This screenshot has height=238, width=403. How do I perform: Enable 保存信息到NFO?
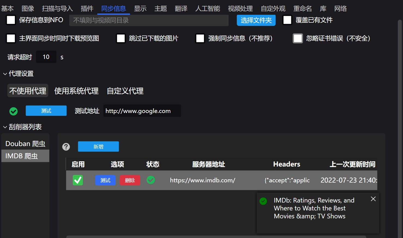pos(11,20)
